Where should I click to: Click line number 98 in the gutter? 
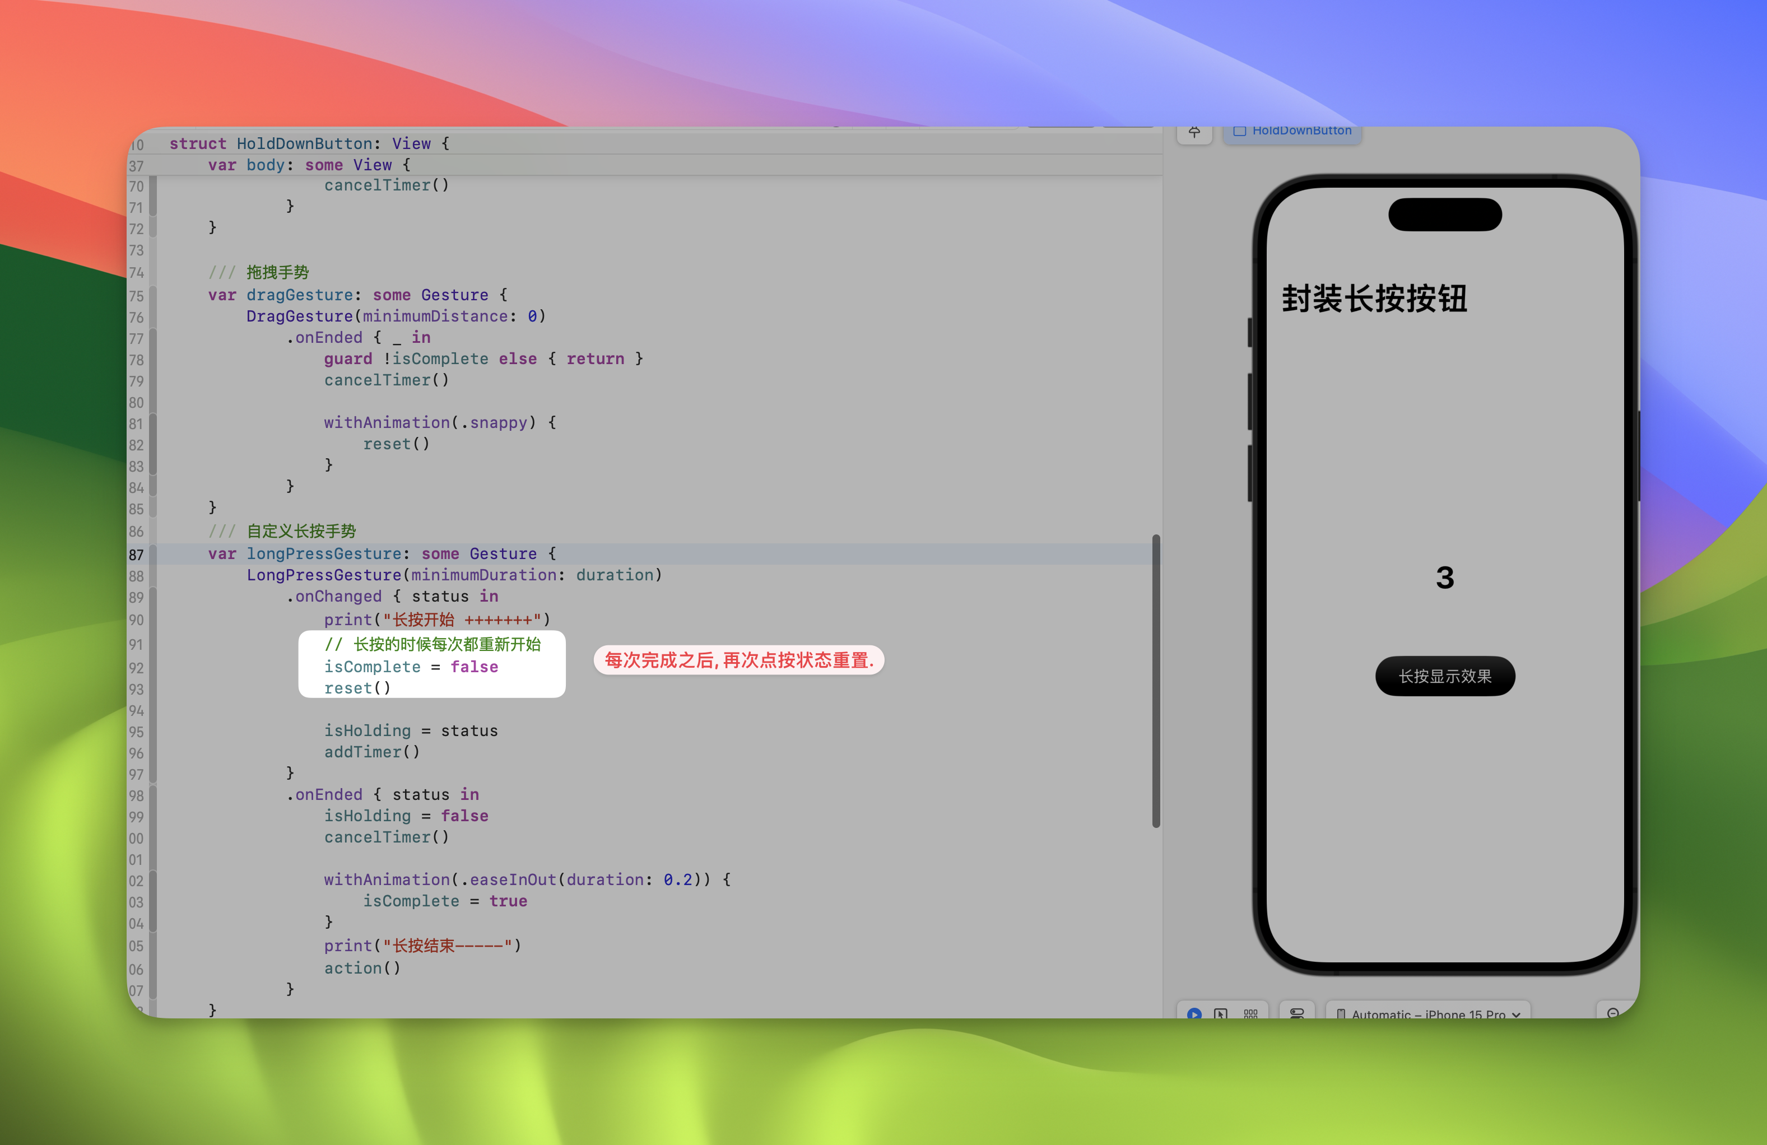tap(137, 796)
